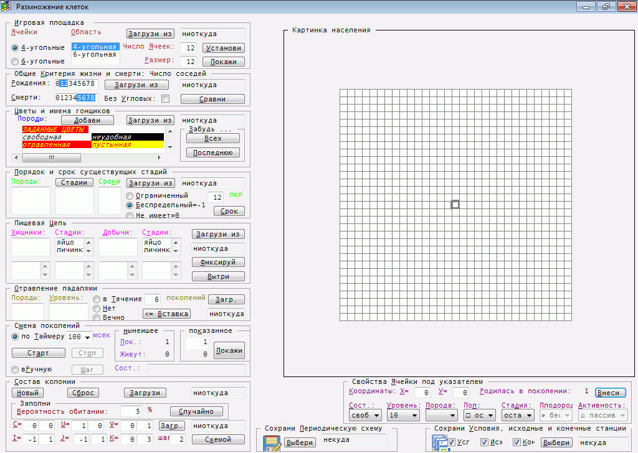The image size is (638, 453).
Task: Click the Случайно fill button
Action: (196, 411)
